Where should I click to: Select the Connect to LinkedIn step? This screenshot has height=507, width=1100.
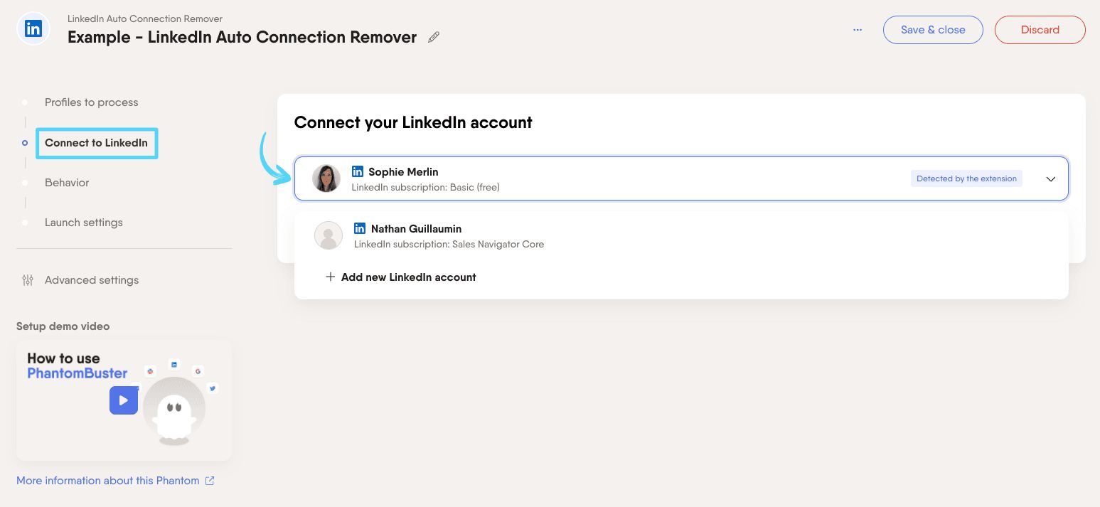click(96, 143)
